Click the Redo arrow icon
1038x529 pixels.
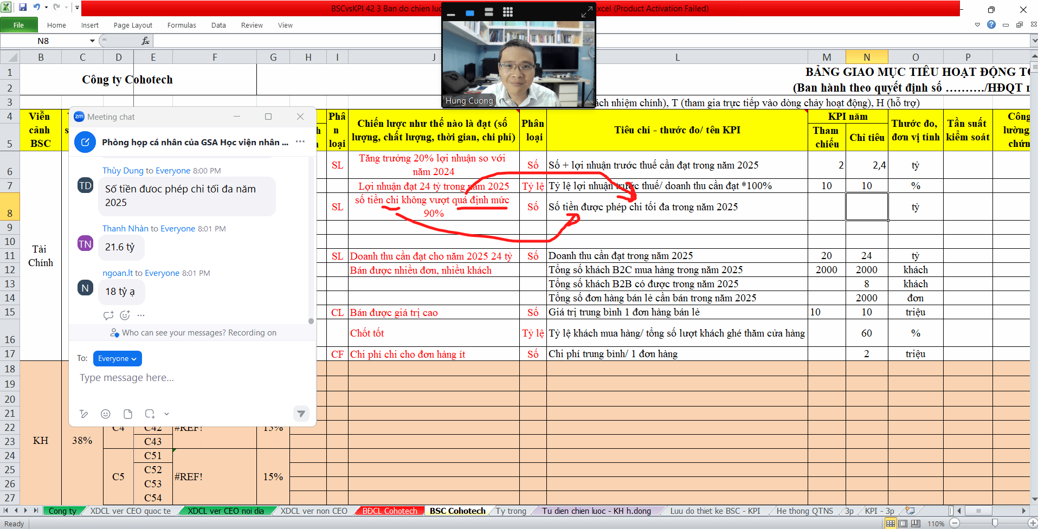56,8
